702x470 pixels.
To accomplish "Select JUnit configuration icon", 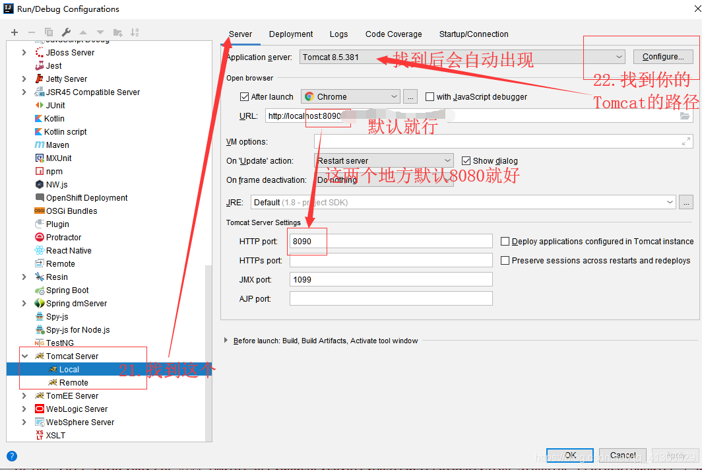I will 40,106.
